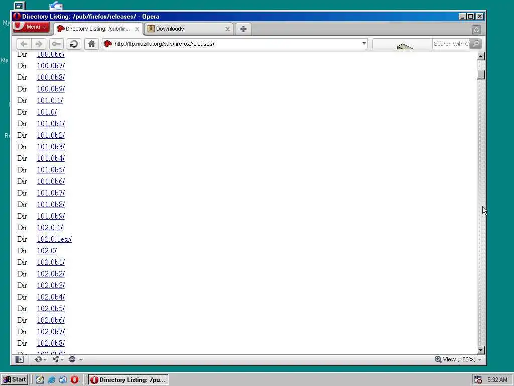514x386 pixels.
Task: Open the 101.0b3/ directory link
Action: 51,146
